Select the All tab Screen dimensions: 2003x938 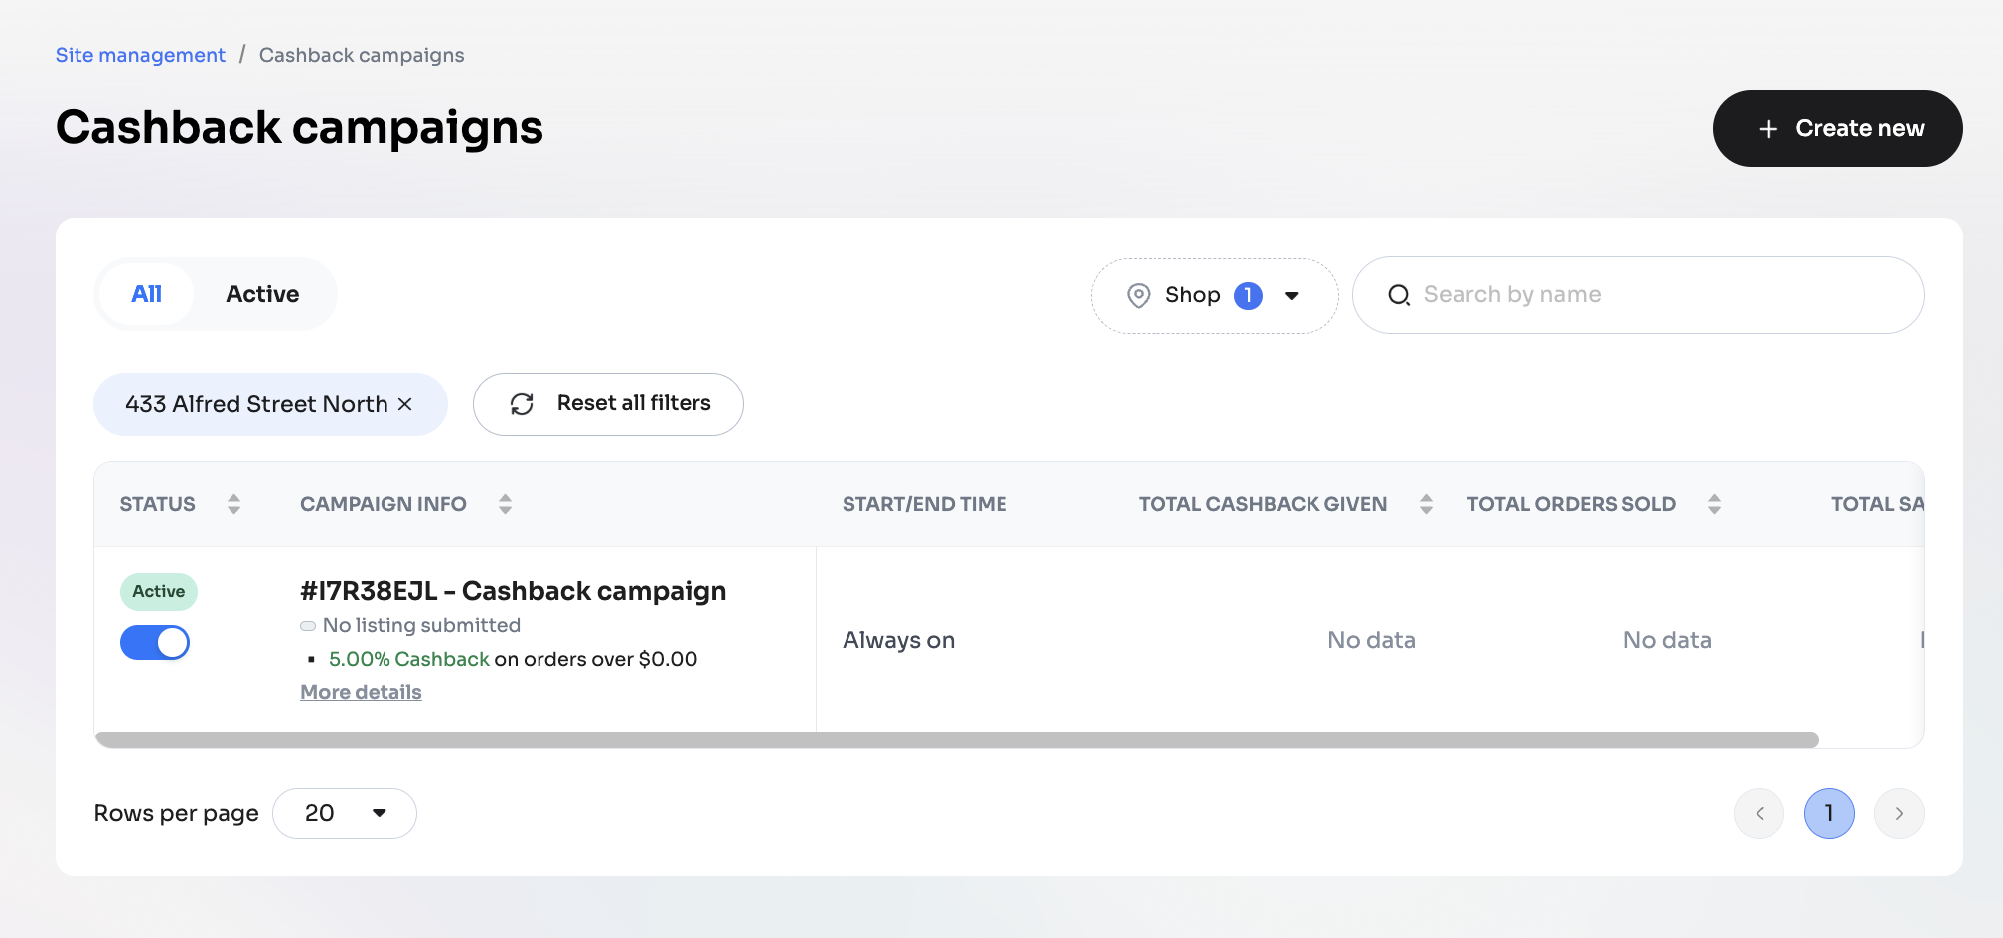146,294
